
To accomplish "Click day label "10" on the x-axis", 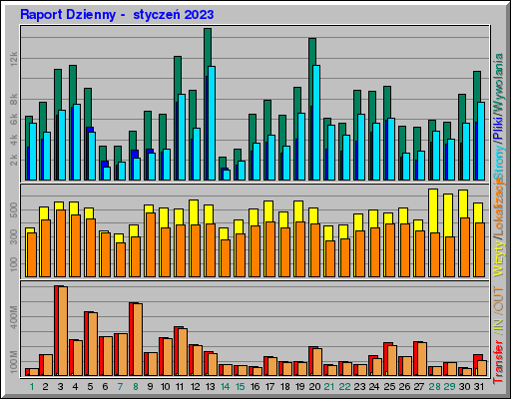I will pyautogui.click(x=165, y=387).
